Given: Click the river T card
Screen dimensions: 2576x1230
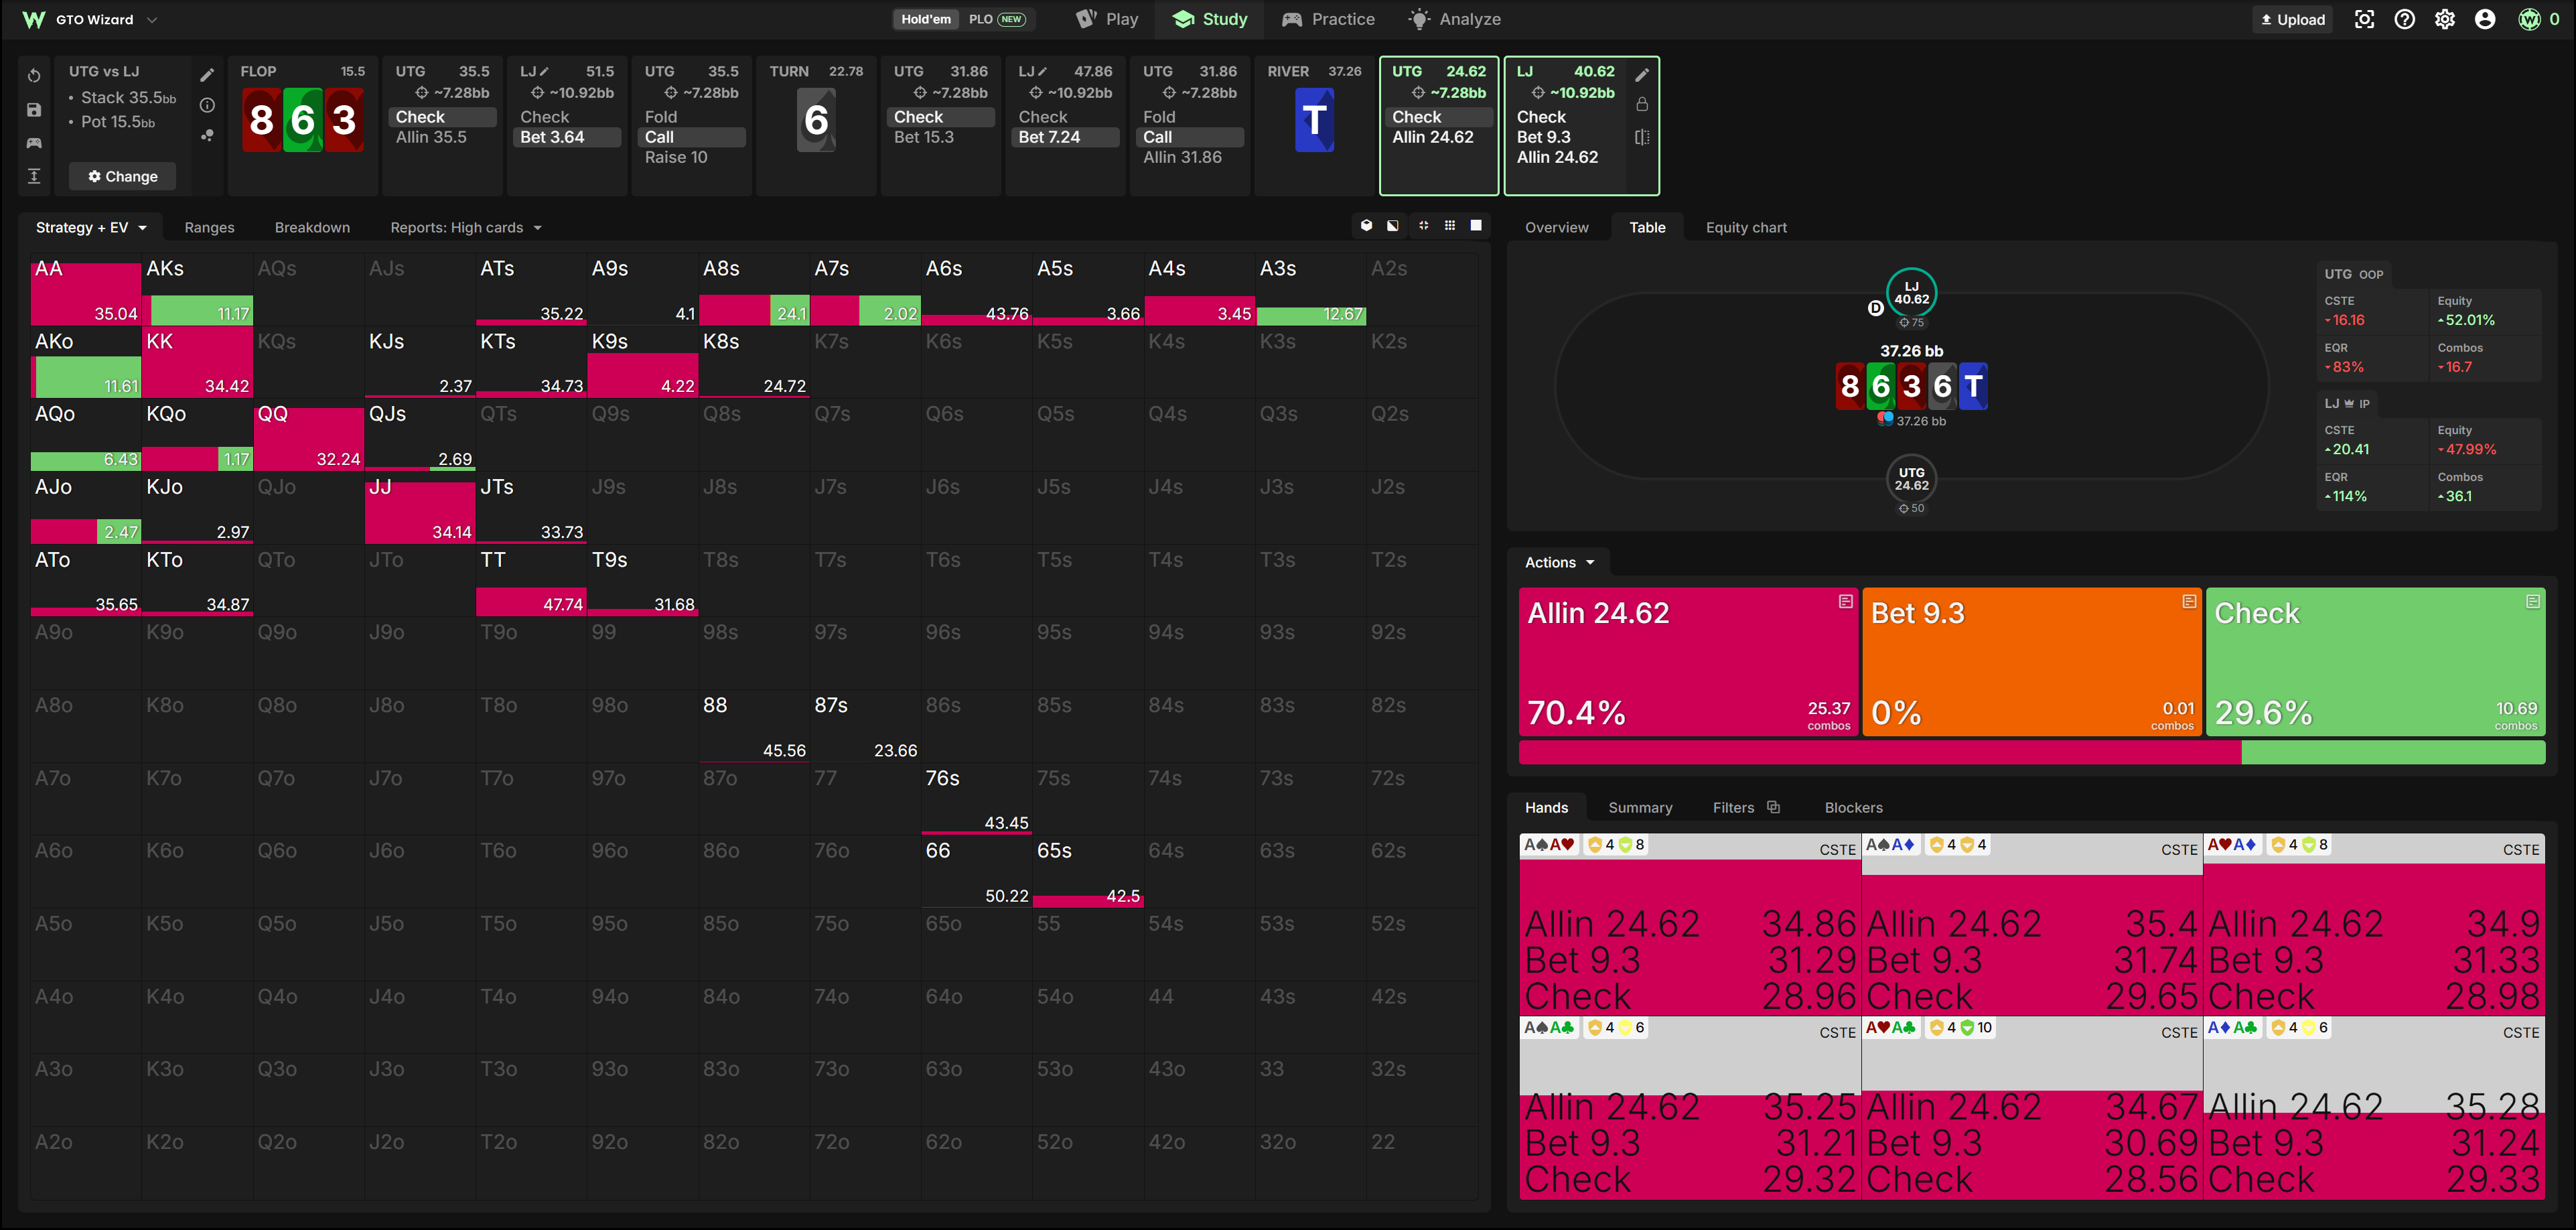Looking at the screenshot, I should pyautogui.click(x=1314, y=120).
